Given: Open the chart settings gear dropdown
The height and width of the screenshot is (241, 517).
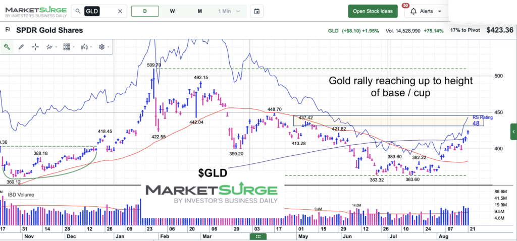Looking at the screenshot, I should [x=104, y=47].
